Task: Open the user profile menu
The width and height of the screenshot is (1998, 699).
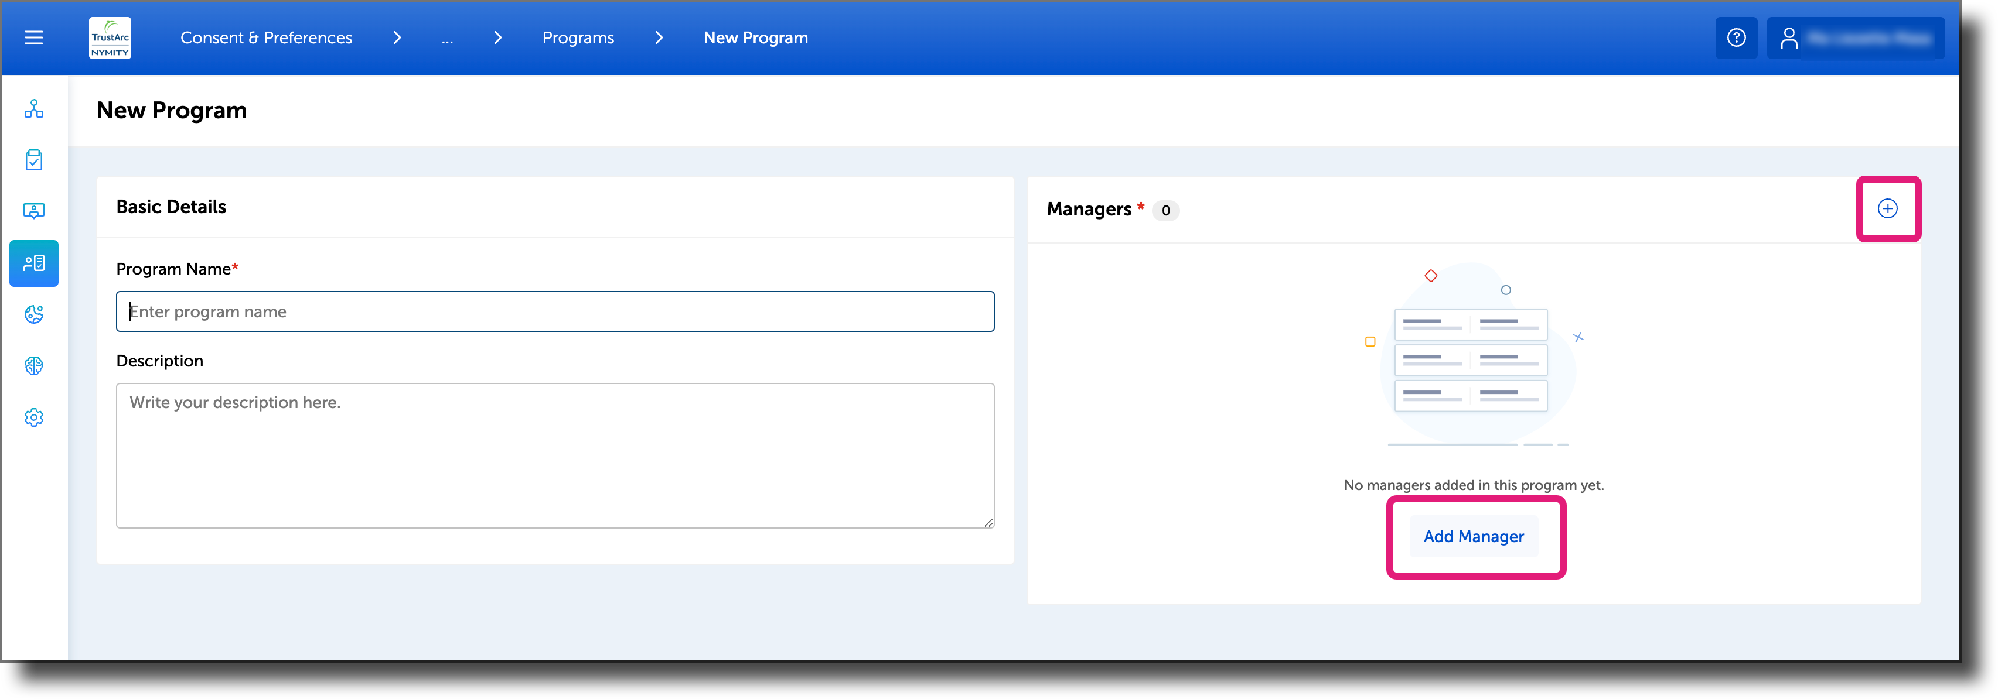Action: click(x=1854, y=38)
